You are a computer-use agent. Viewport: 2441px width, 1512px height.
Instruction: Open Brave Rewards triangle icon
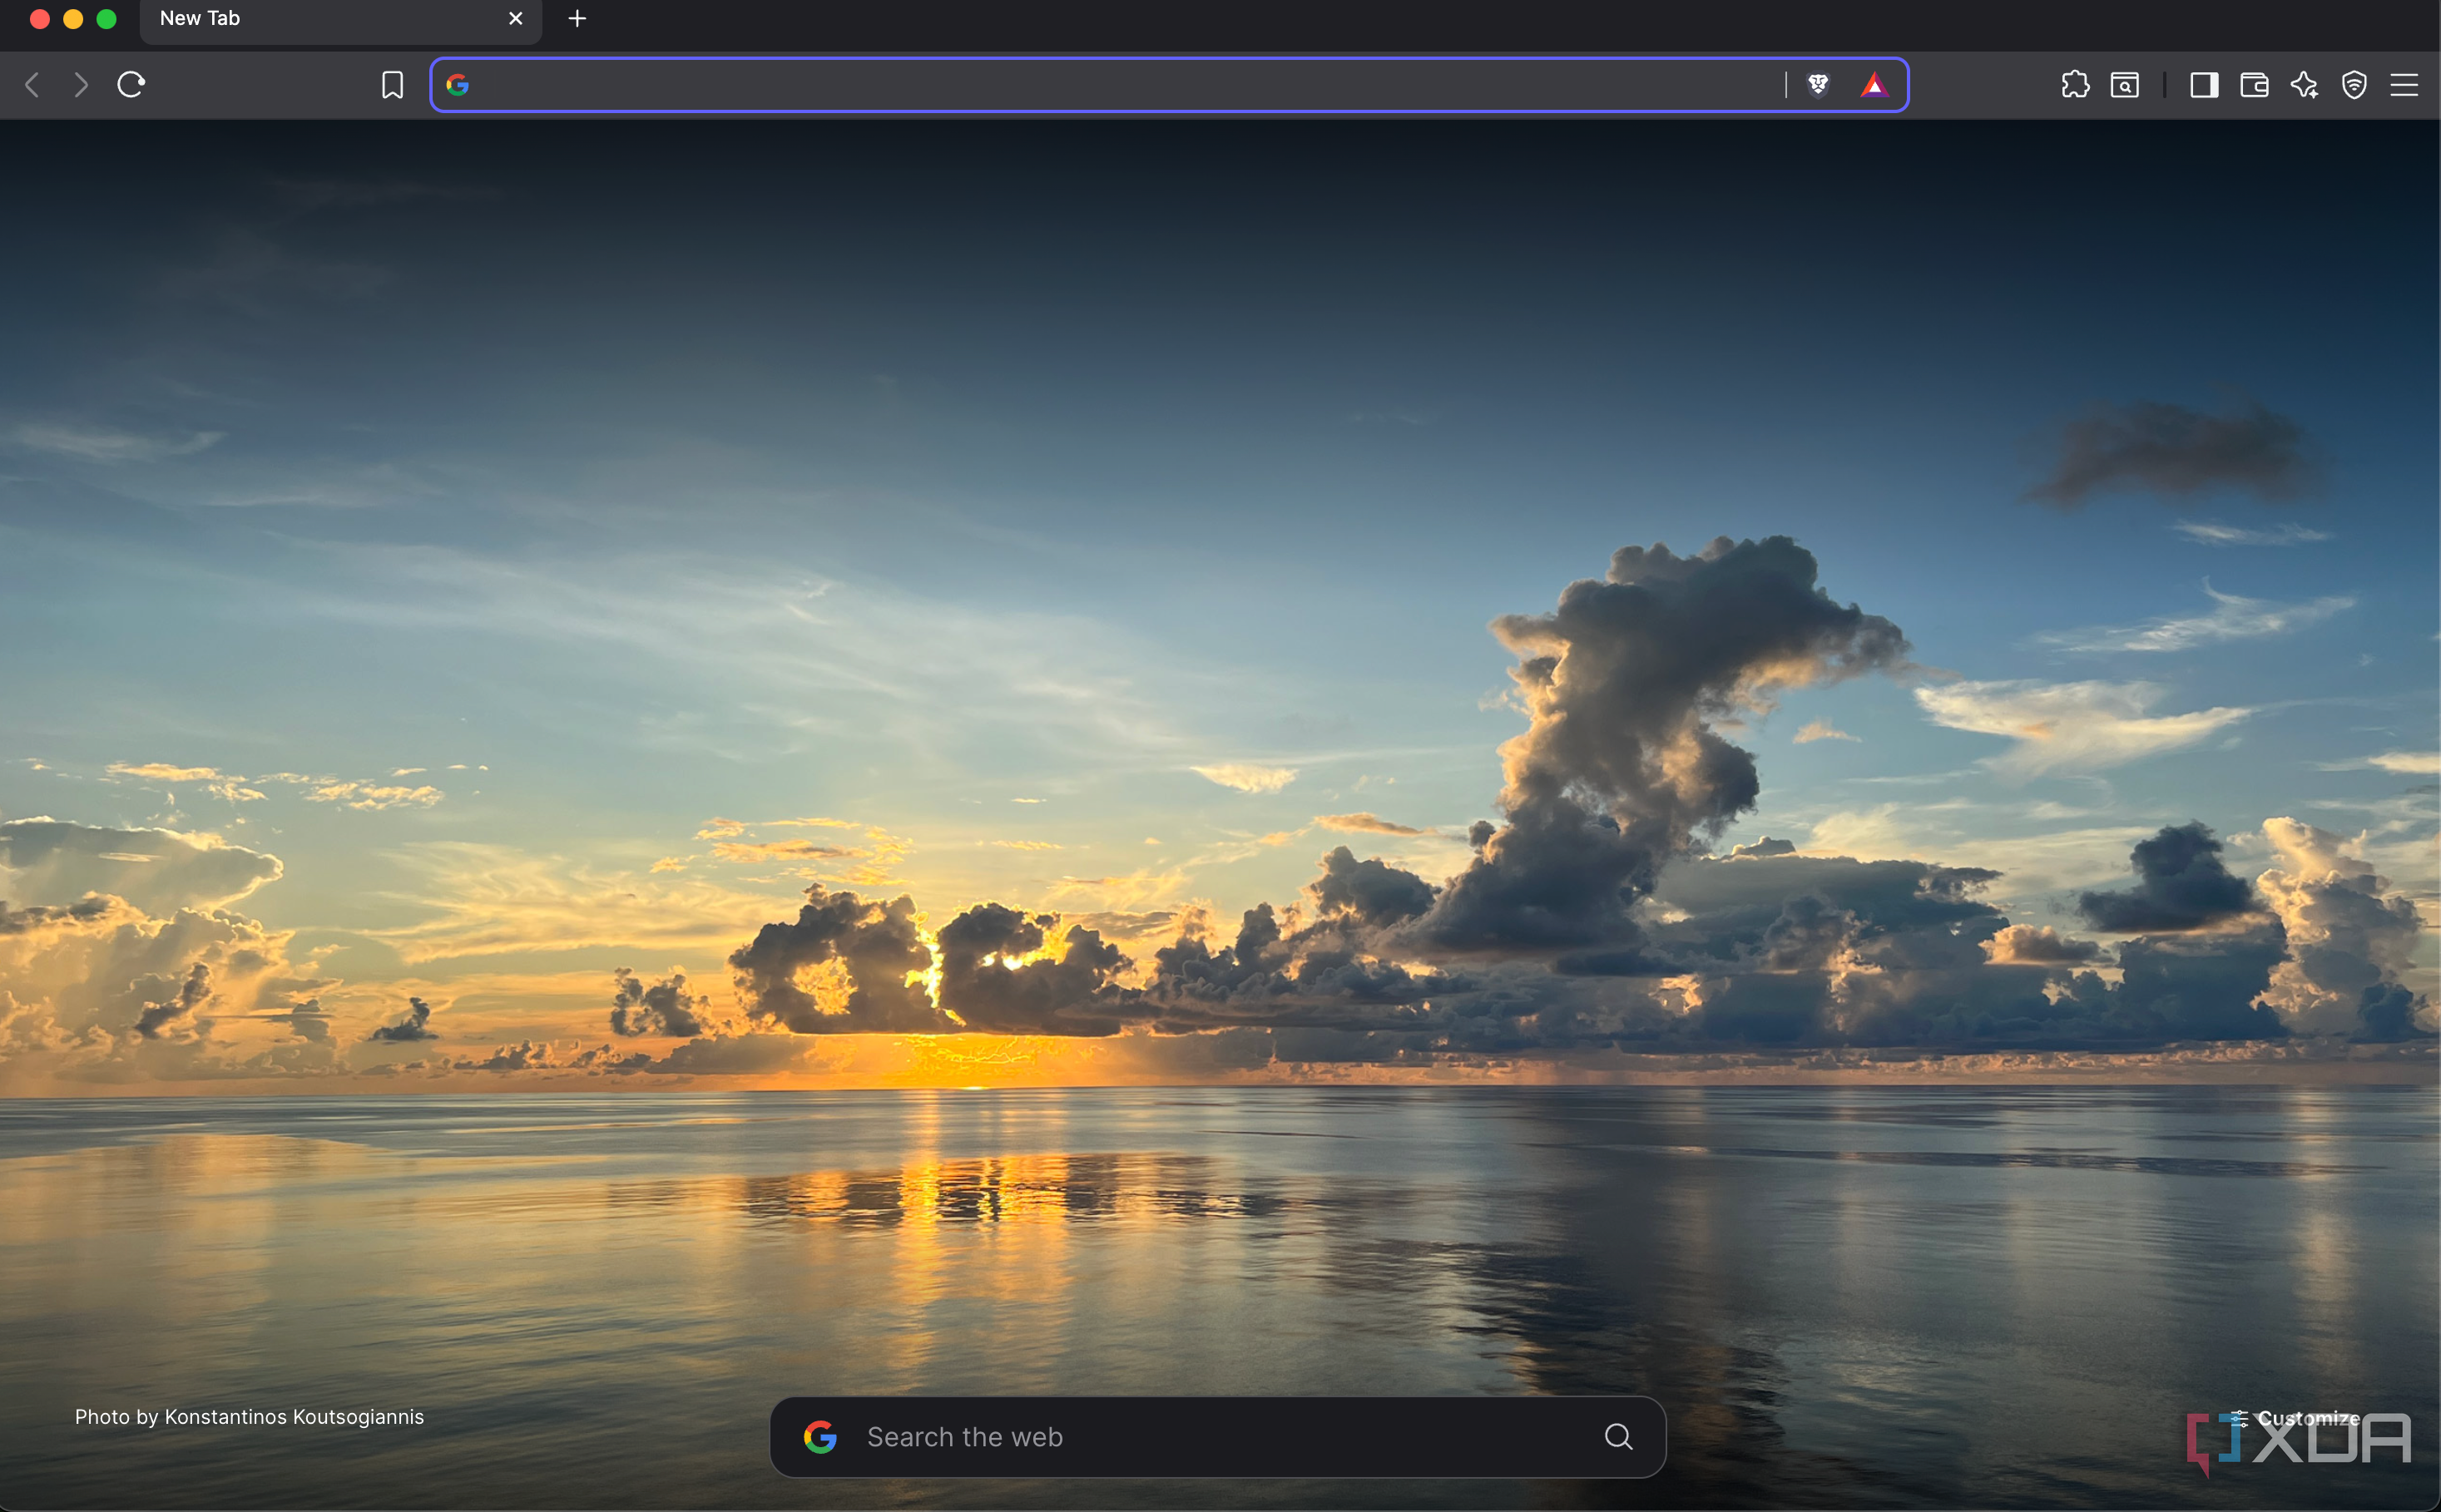tap(1874, 85)
